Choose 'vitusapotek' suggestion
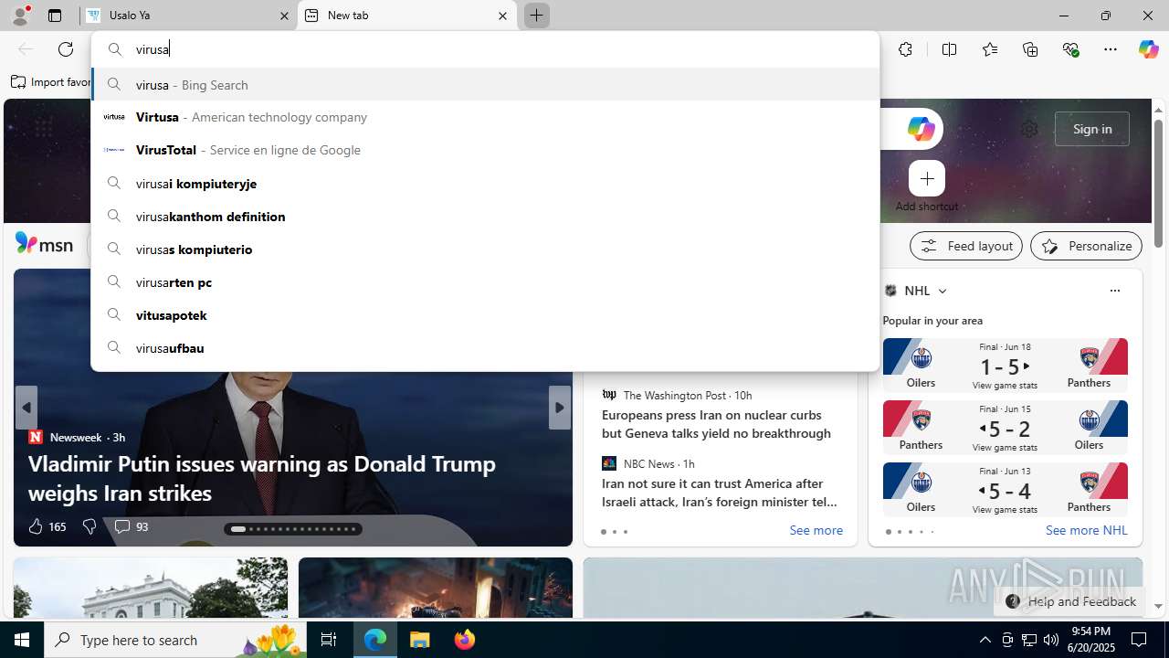 click(x=485, y=315)
